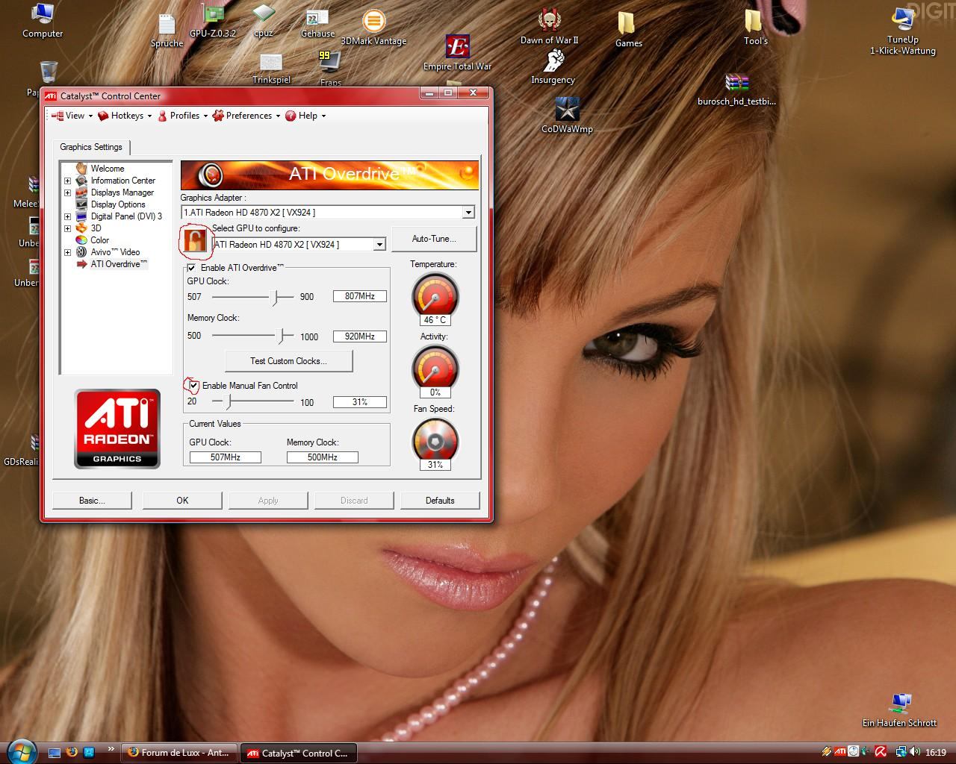Select Display Options in the settings tree
Screen dimensions: 956x764
click(118, 204)
